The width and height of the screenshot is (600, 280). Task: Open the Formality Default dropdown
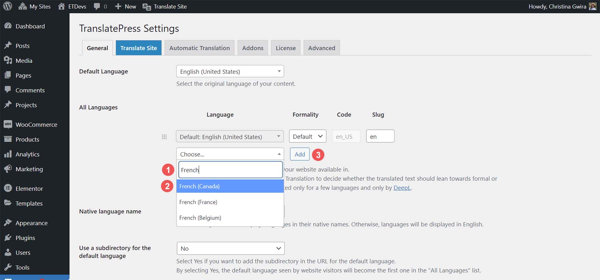[308, 136]
